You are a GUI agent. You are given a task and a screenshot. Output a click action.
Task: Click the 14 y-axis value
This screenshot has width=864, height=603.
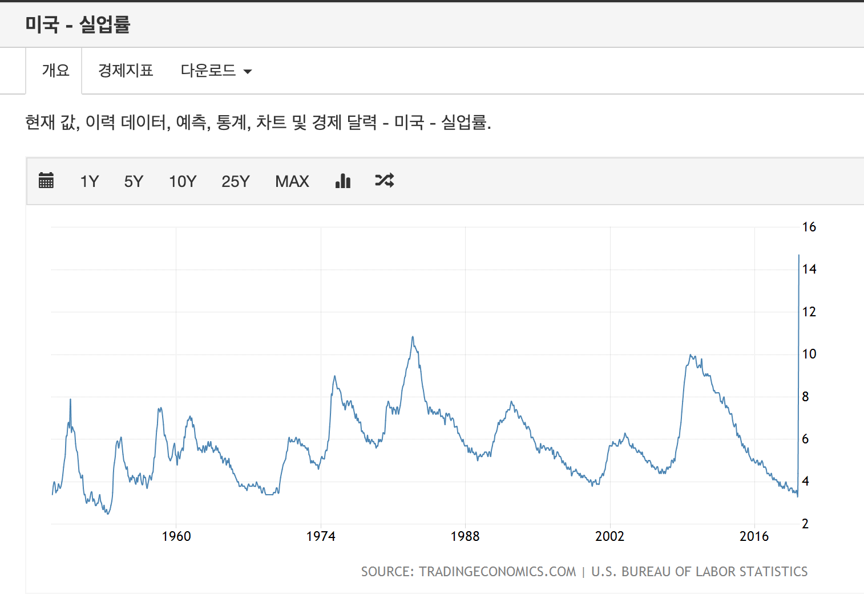(x=809, y=269)
